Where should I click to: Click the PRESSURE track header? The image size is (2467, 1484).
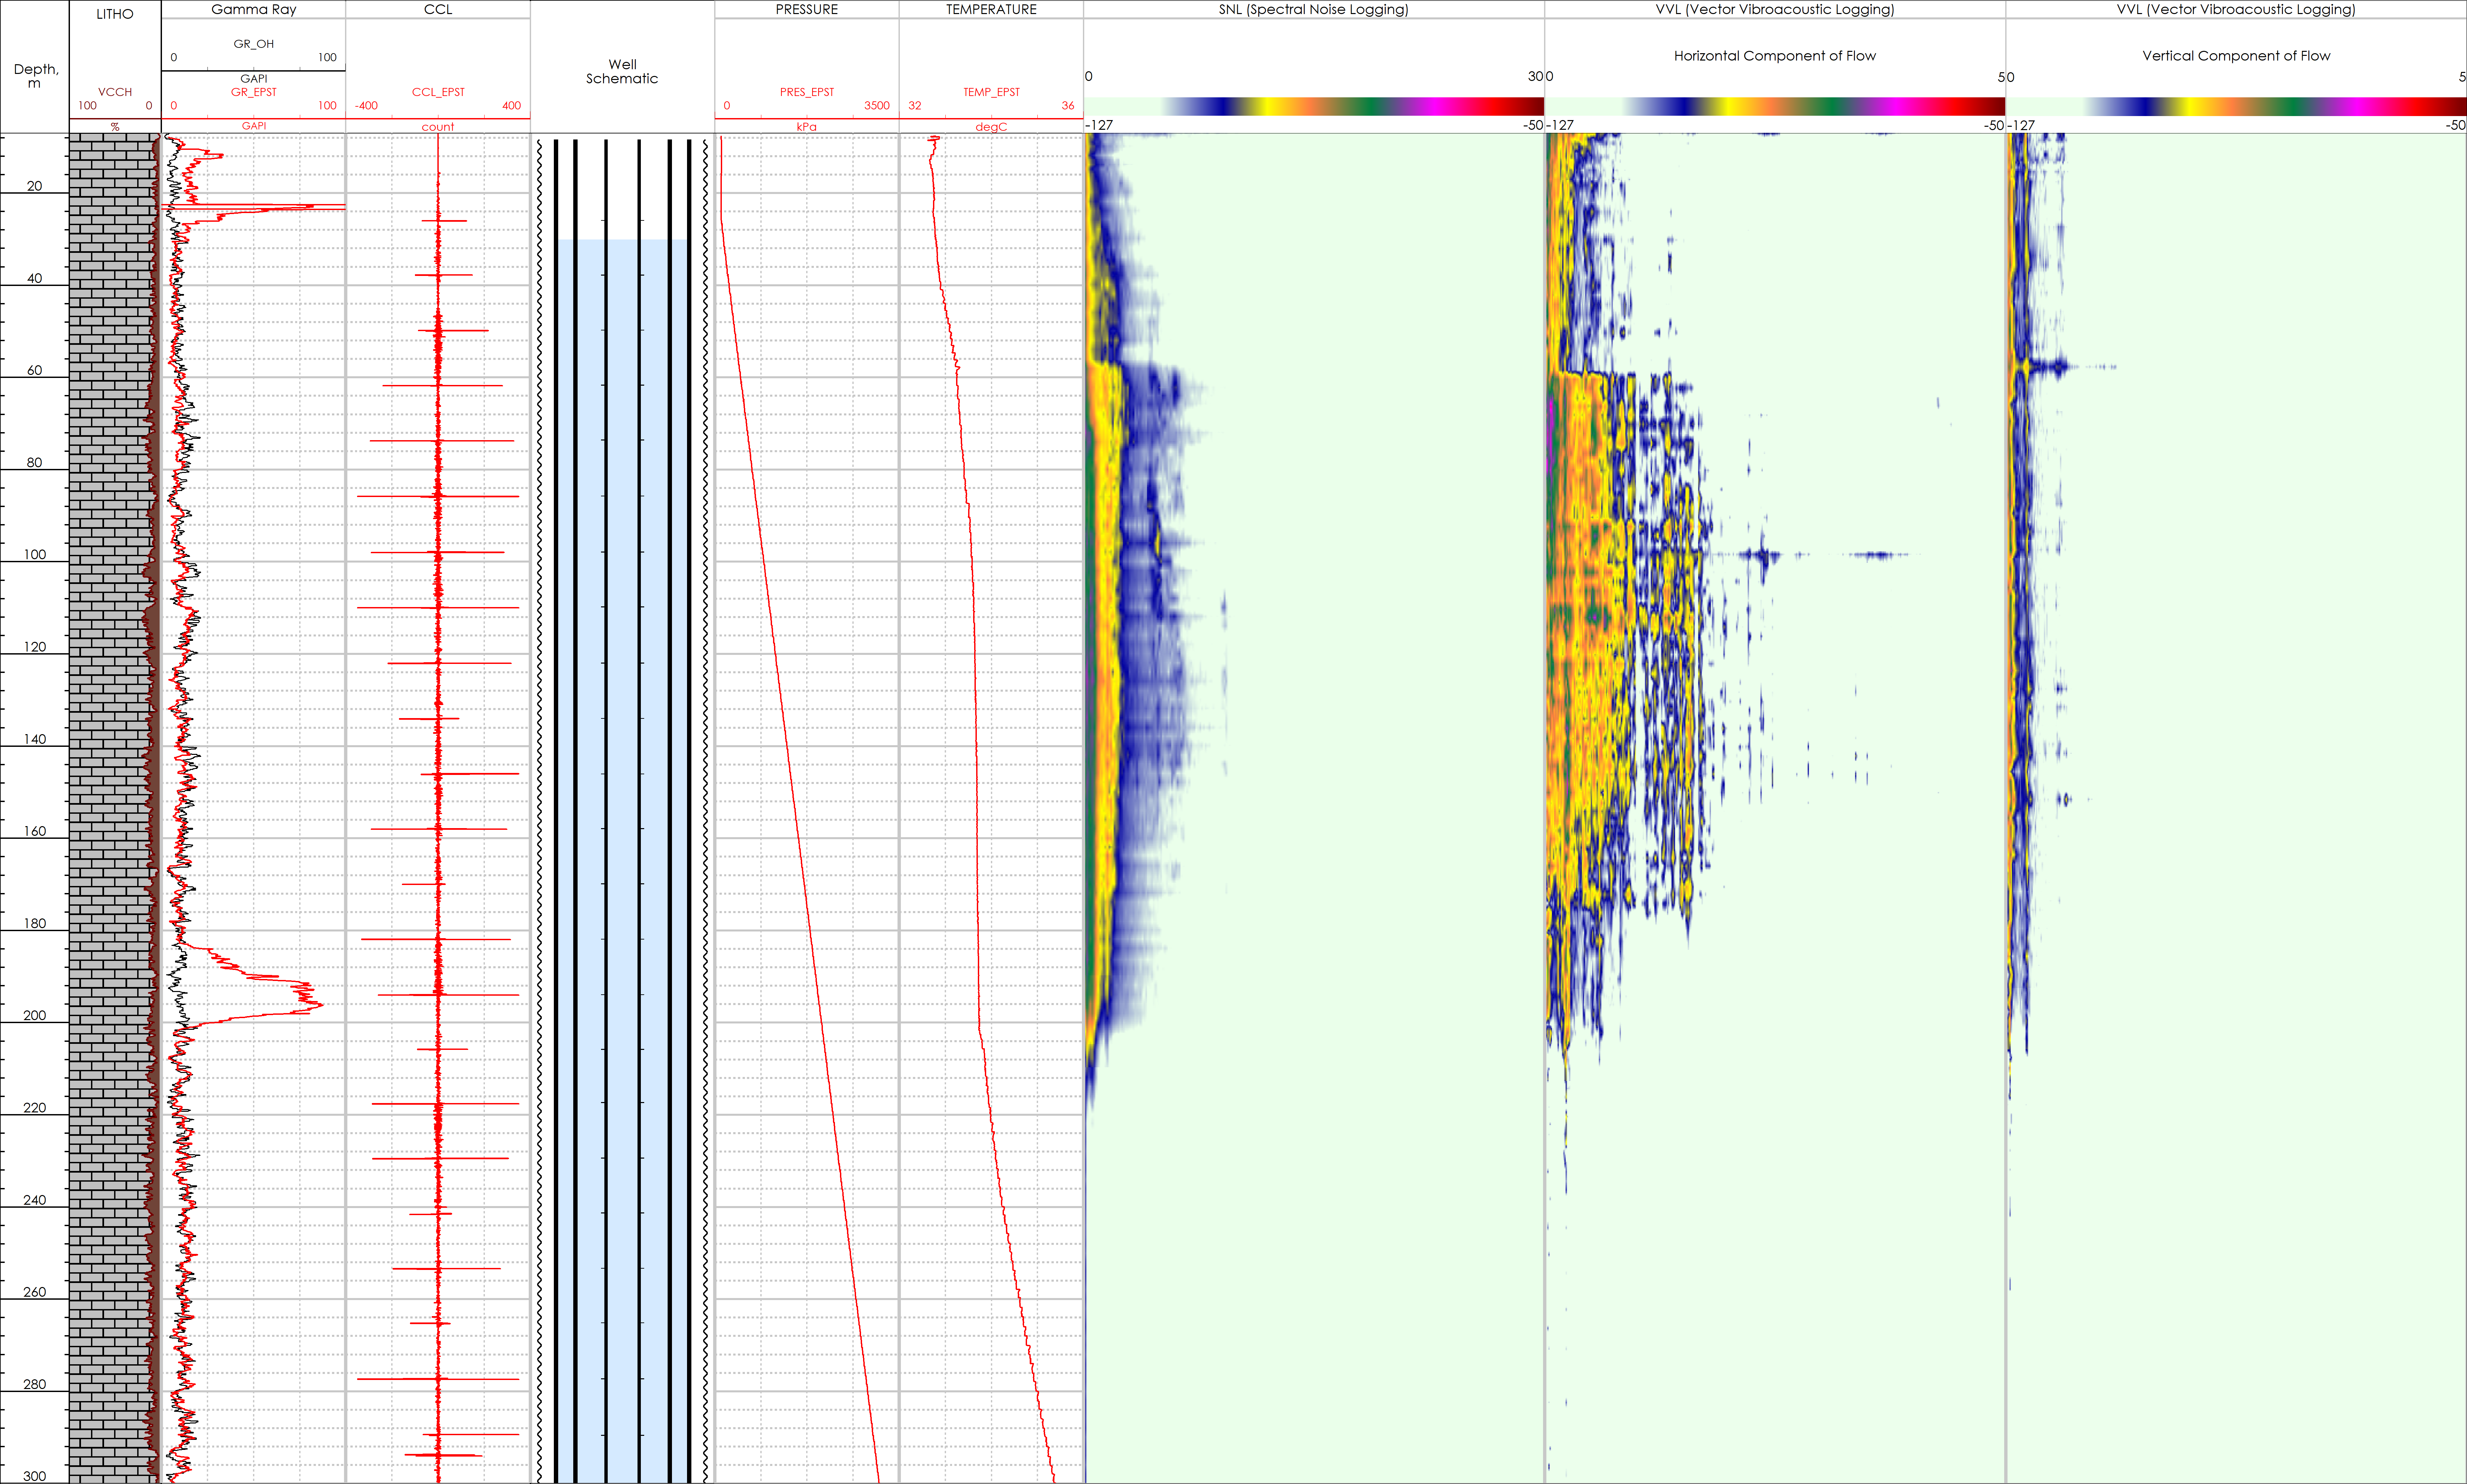[x=806, y=9]
